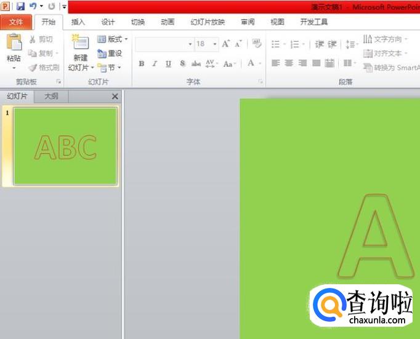Open the font size dropdown arrow

[215, 44]
